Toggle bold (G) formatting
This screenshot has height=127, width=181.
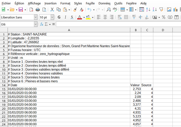(59, 17)
